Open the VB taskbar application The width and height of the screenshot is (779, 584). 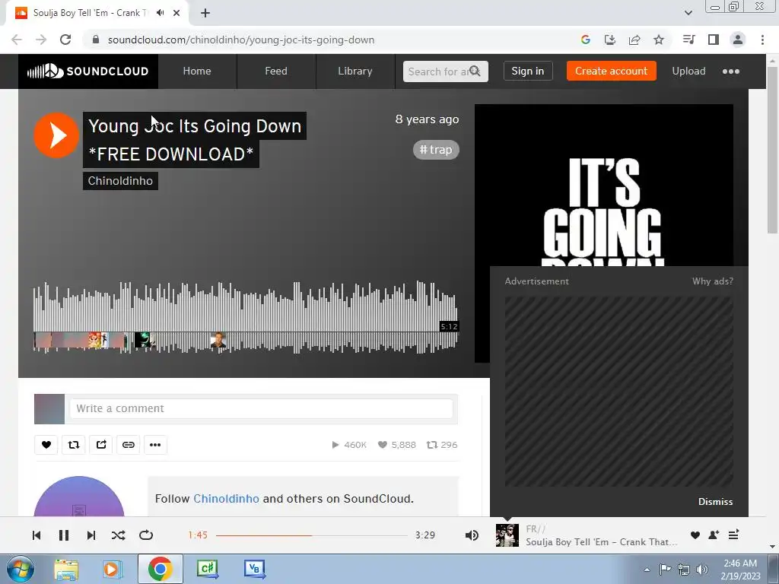[x=255, y=569]
